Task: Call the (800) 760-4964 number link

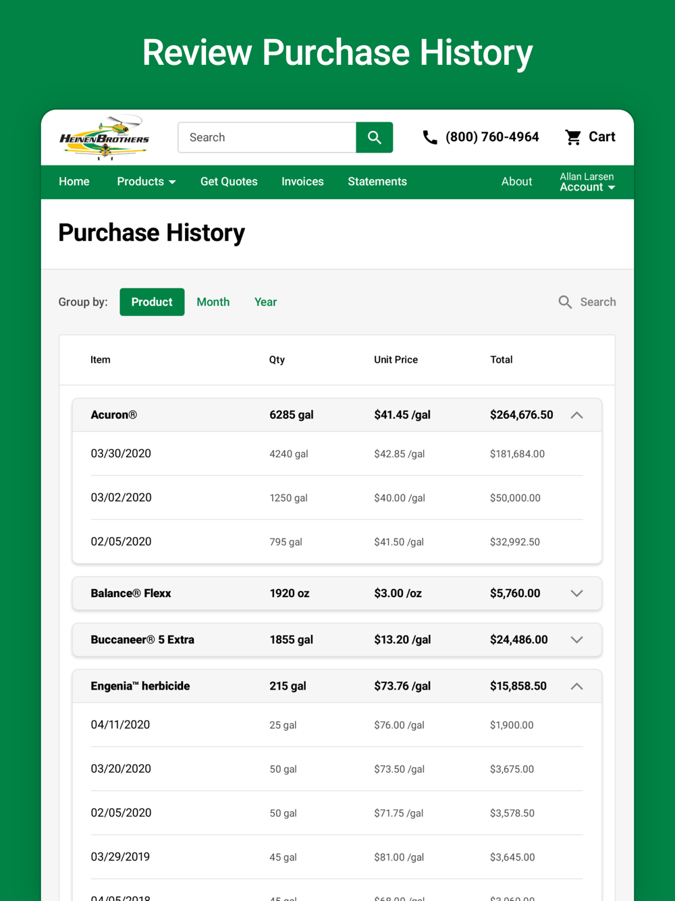Action: [492, 137]
